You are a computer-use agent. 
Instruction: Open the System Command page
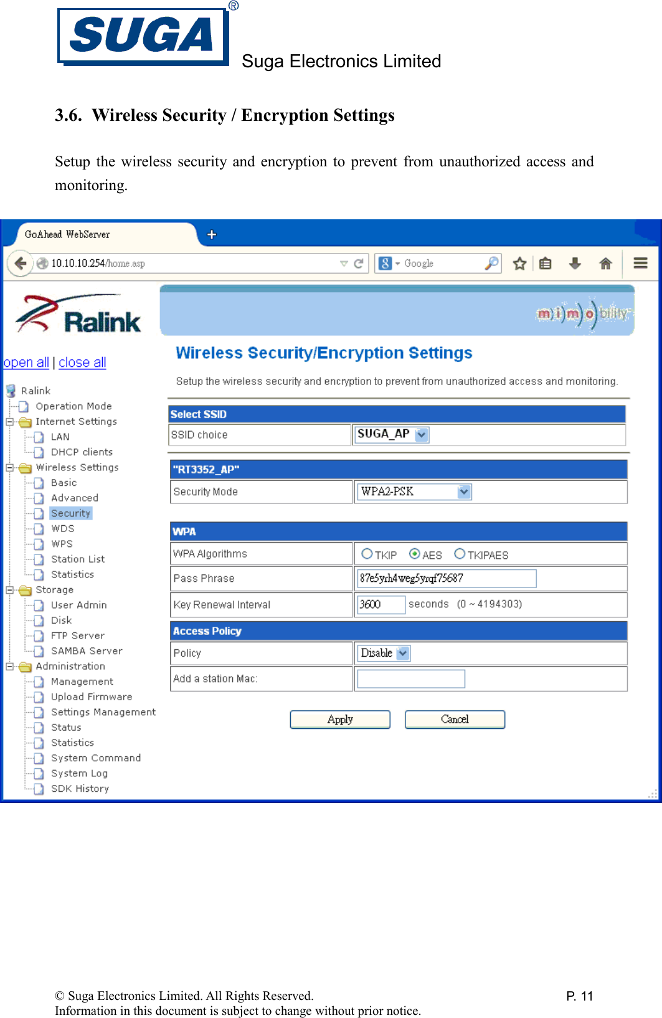point(96,758)
